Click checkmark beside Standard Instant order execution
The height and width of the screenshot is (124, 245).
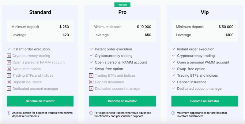coord(9,49)
